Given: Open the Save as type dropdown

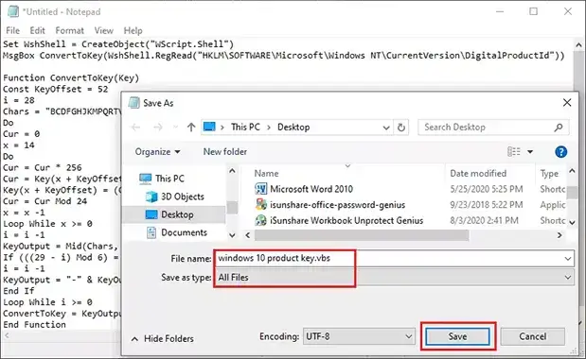Looking at the screenshot, I should 394,278.
